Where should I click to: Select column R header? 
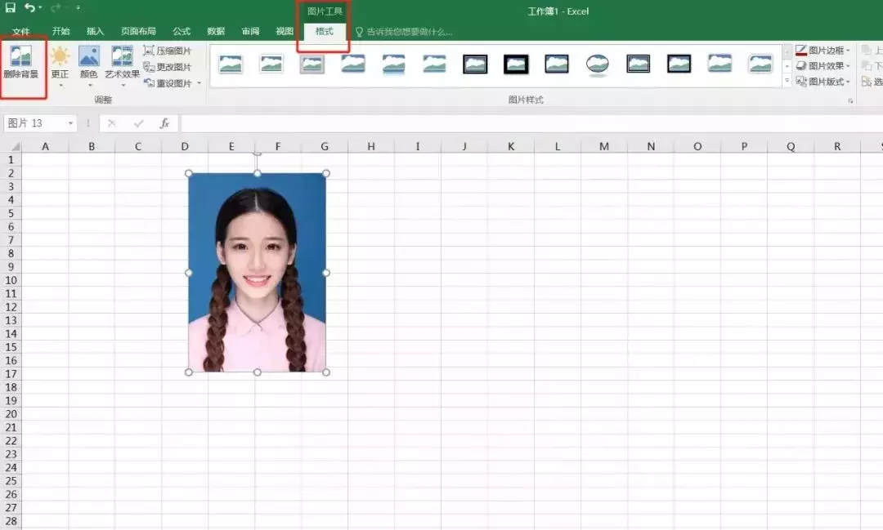click(x=837, y=146)
